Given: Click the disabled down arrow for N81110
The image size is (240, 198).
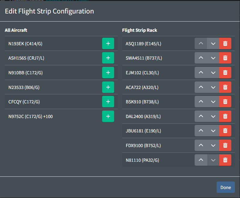Looking at the screenshot, I should (213, 160).
